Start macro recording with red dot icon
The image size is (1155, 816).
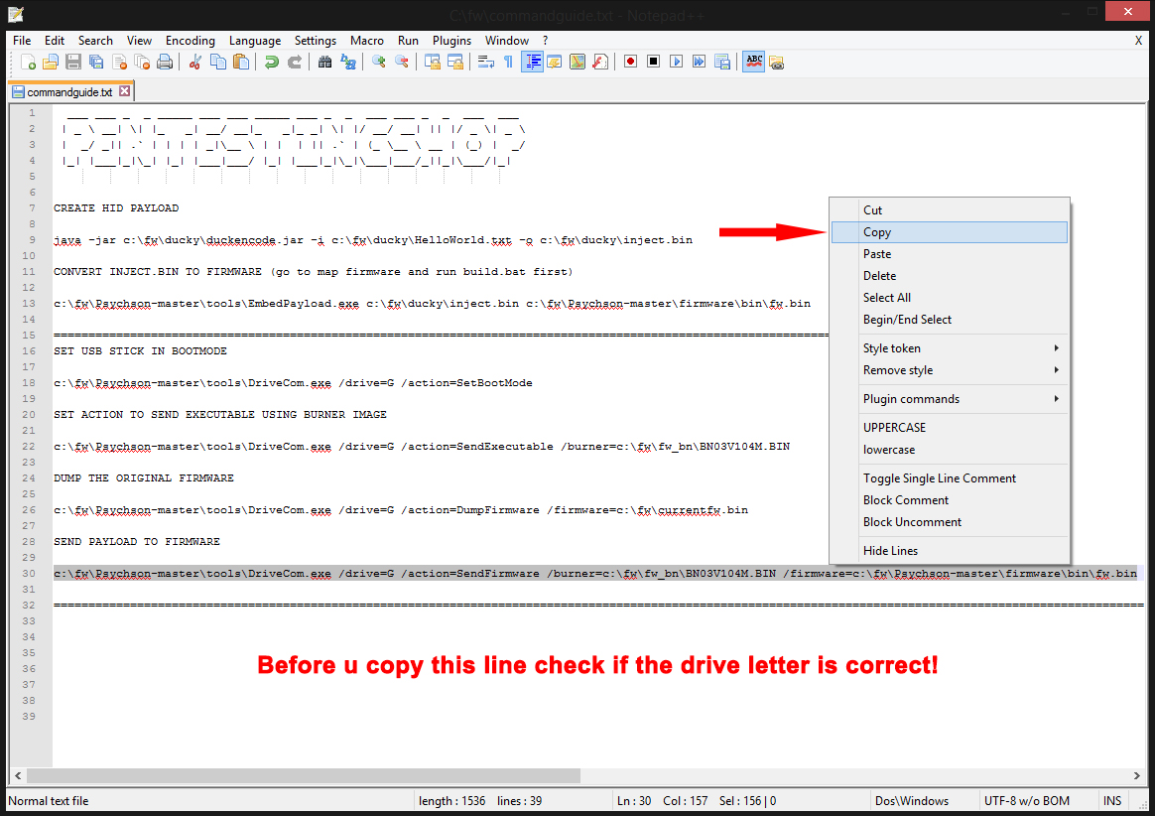[x=630, y=62]
